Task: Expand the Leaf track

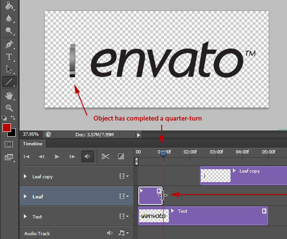Action: click(x=25, y=196)
